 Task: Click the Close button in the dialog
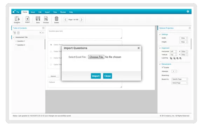[108, 76]
